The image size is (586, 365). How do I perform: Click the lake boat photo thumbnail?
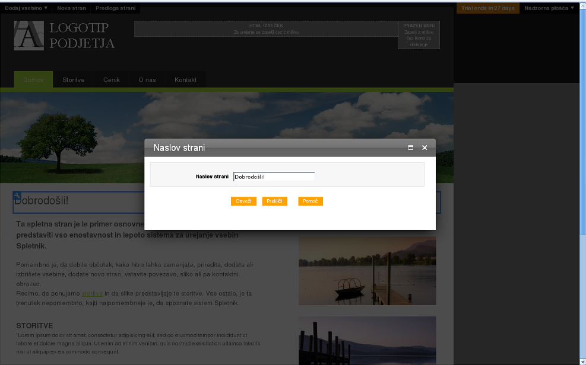[x=367, y=271]
